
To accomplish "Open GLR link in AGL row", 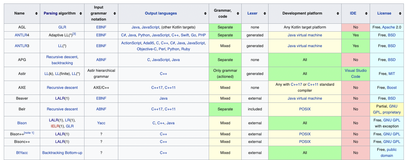I will pos(62,27).
